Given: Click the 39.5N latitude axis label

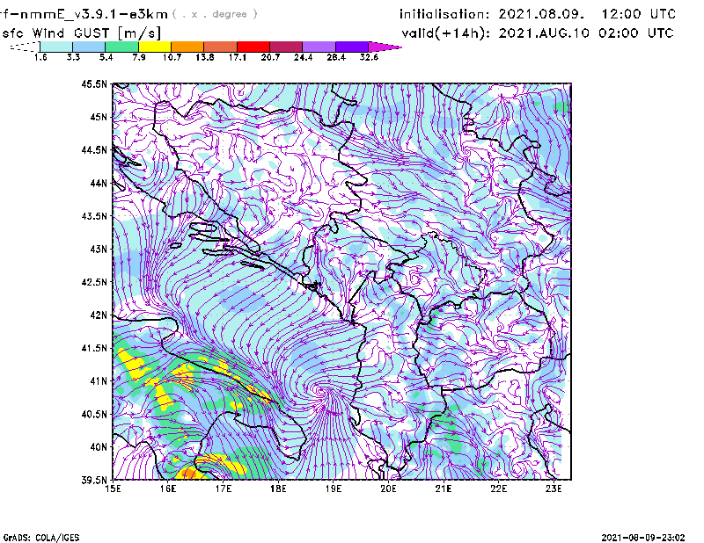Looking at the screenshot, I should click(x=94, y=481).
